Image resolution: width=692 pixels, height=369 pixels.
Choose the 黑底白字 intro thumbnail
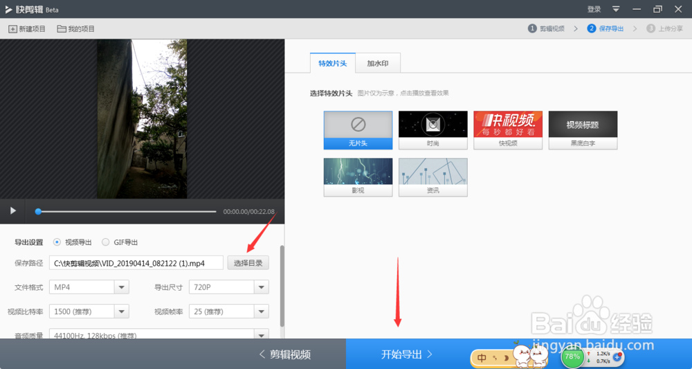[583, 130]
